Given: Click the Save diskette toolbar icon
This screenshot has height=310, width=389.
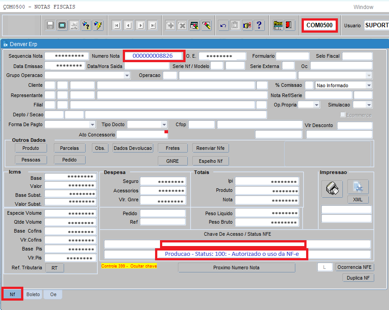Looking at the screenshot, I should tap(50, 25).
